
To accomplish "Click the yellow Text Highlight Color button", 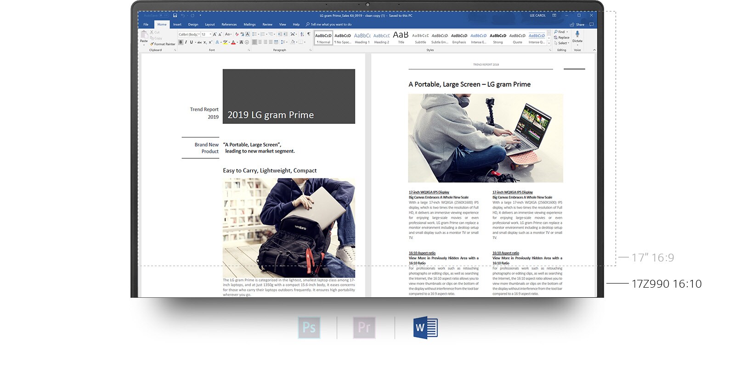I will point(225,42).
